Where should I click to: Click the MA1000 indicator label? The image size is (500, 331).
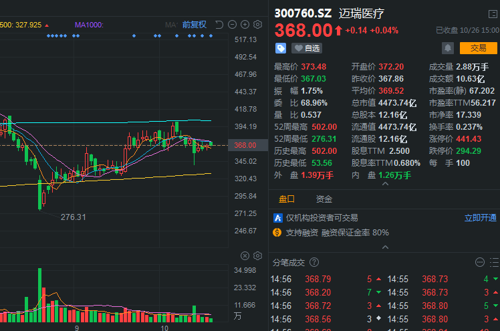[x=89, y=25]
